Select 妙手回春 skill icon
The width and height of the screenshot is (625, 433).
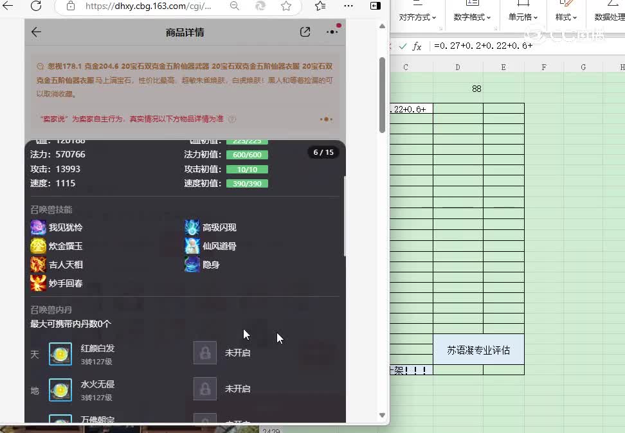[x=39, y=283]
